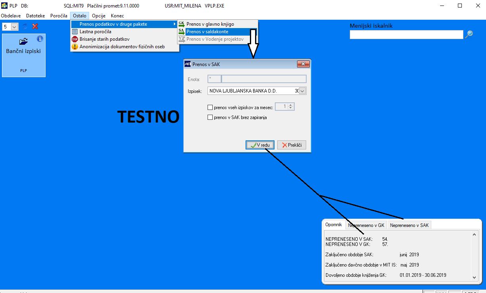
Task: Click the magnifier search icon
Action: [x=469, y=34]
